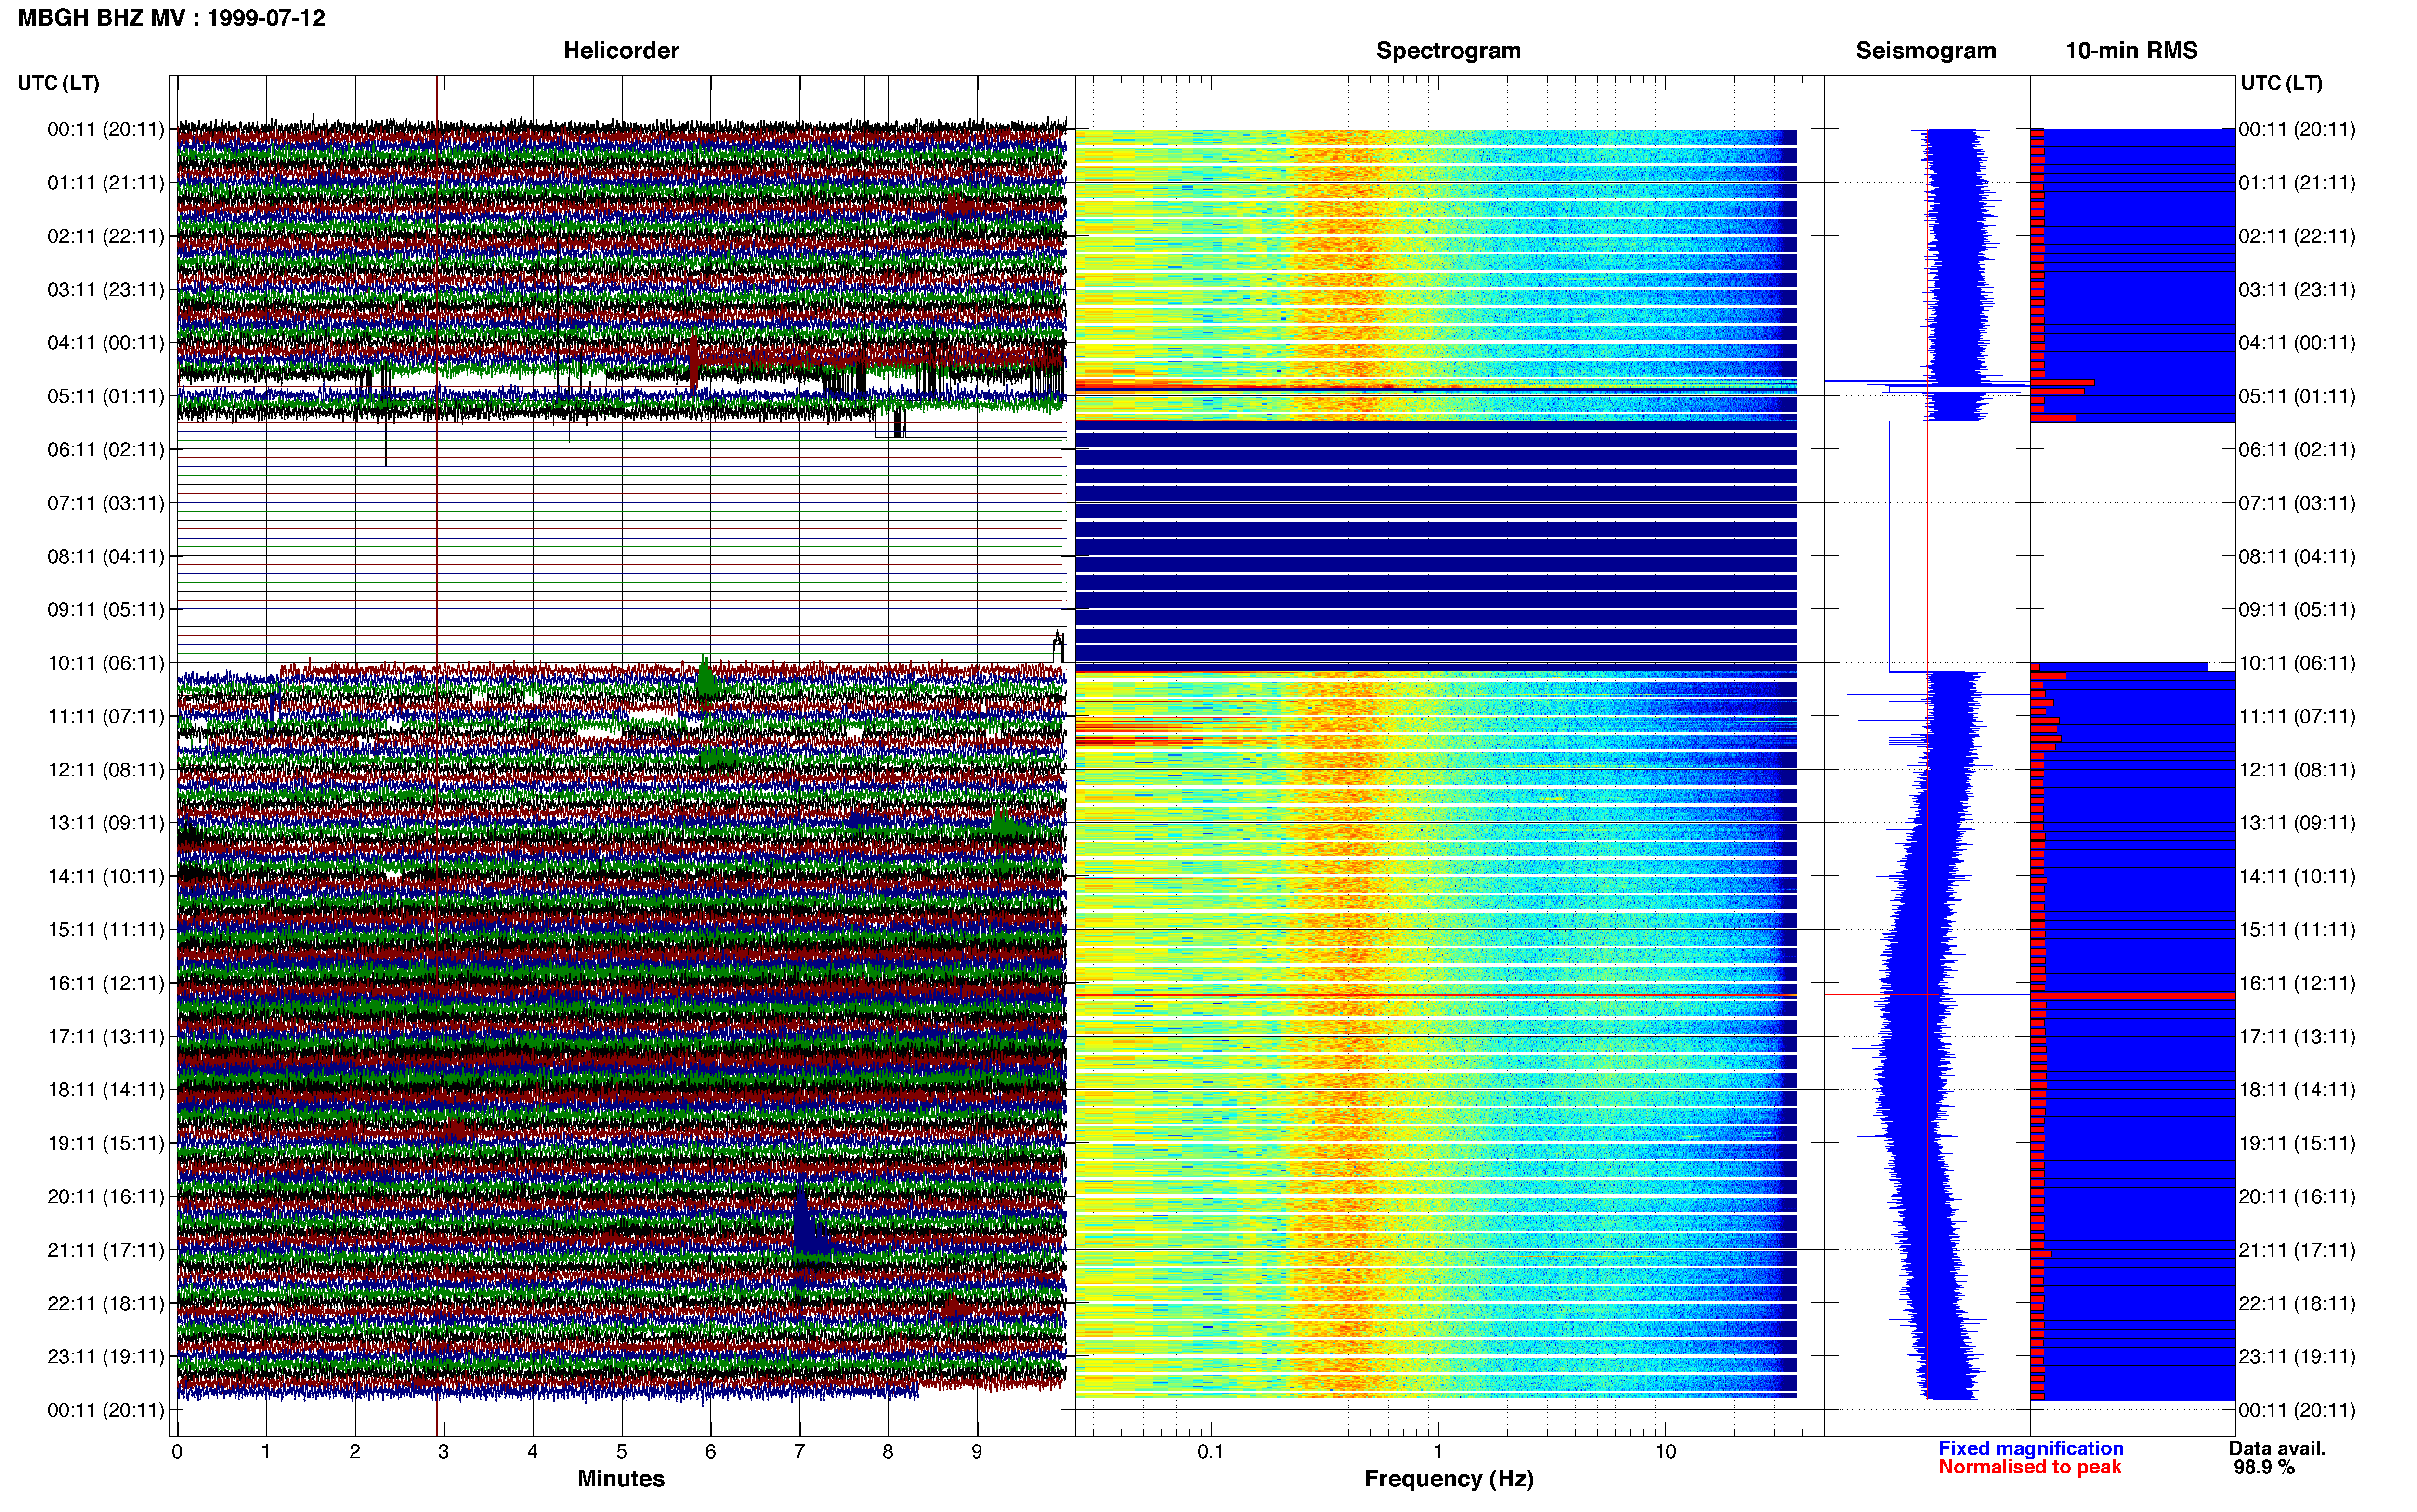Click left time label 03:11 (23:11)
Screen dimensions: 2417x1512
click(x=106, y=289)
